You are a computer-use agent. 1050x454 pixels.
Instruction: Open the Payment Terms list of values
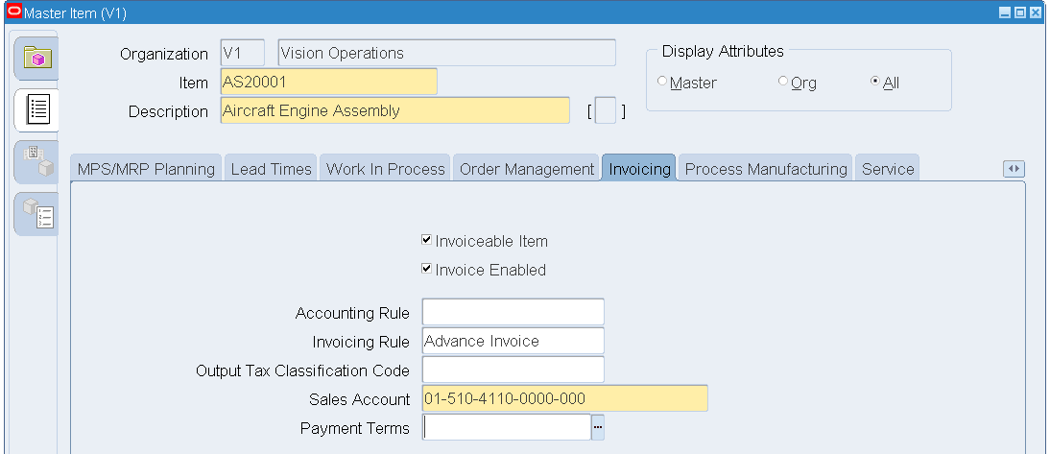point(598,427)
